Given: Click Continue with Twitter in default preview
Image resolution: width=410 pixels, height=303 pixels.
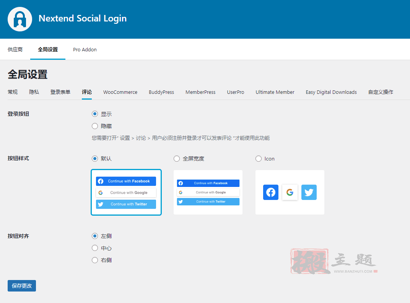Looking at the screenshot, I should [126, 204].
